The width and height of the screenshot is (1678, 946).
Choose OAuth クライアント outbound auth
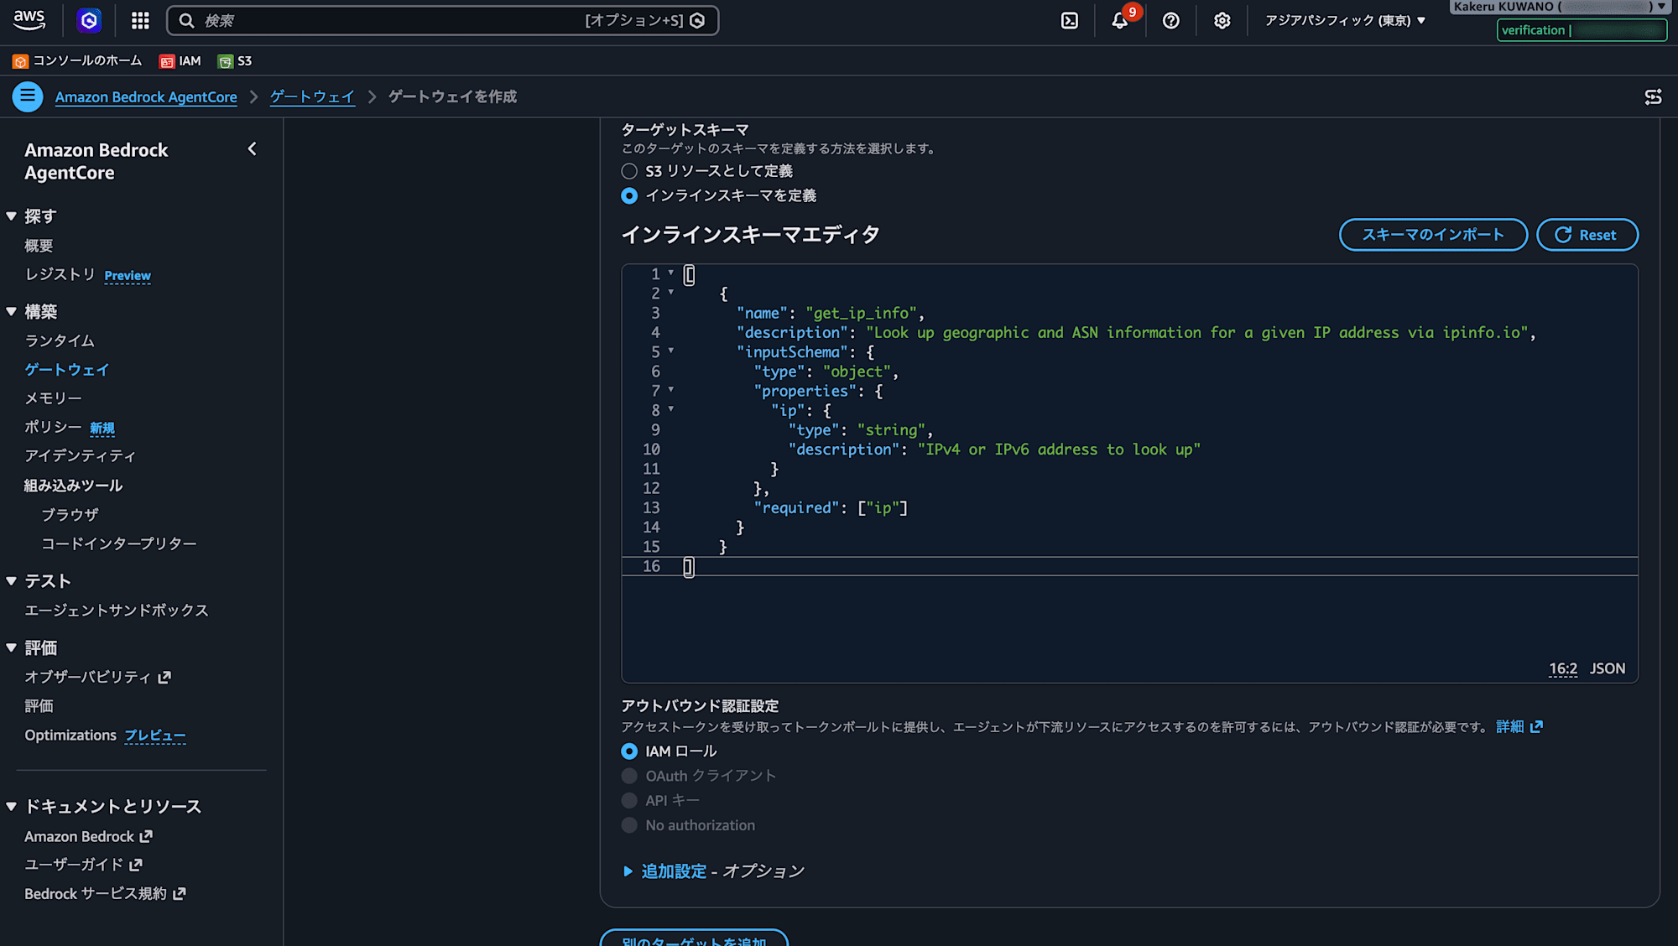629,776
